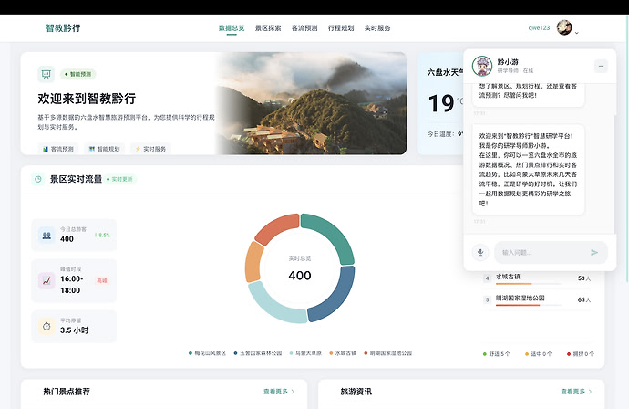Click the orange-yellow donut segment
Viewport: 629px width, 409px height.
point(253,262)
